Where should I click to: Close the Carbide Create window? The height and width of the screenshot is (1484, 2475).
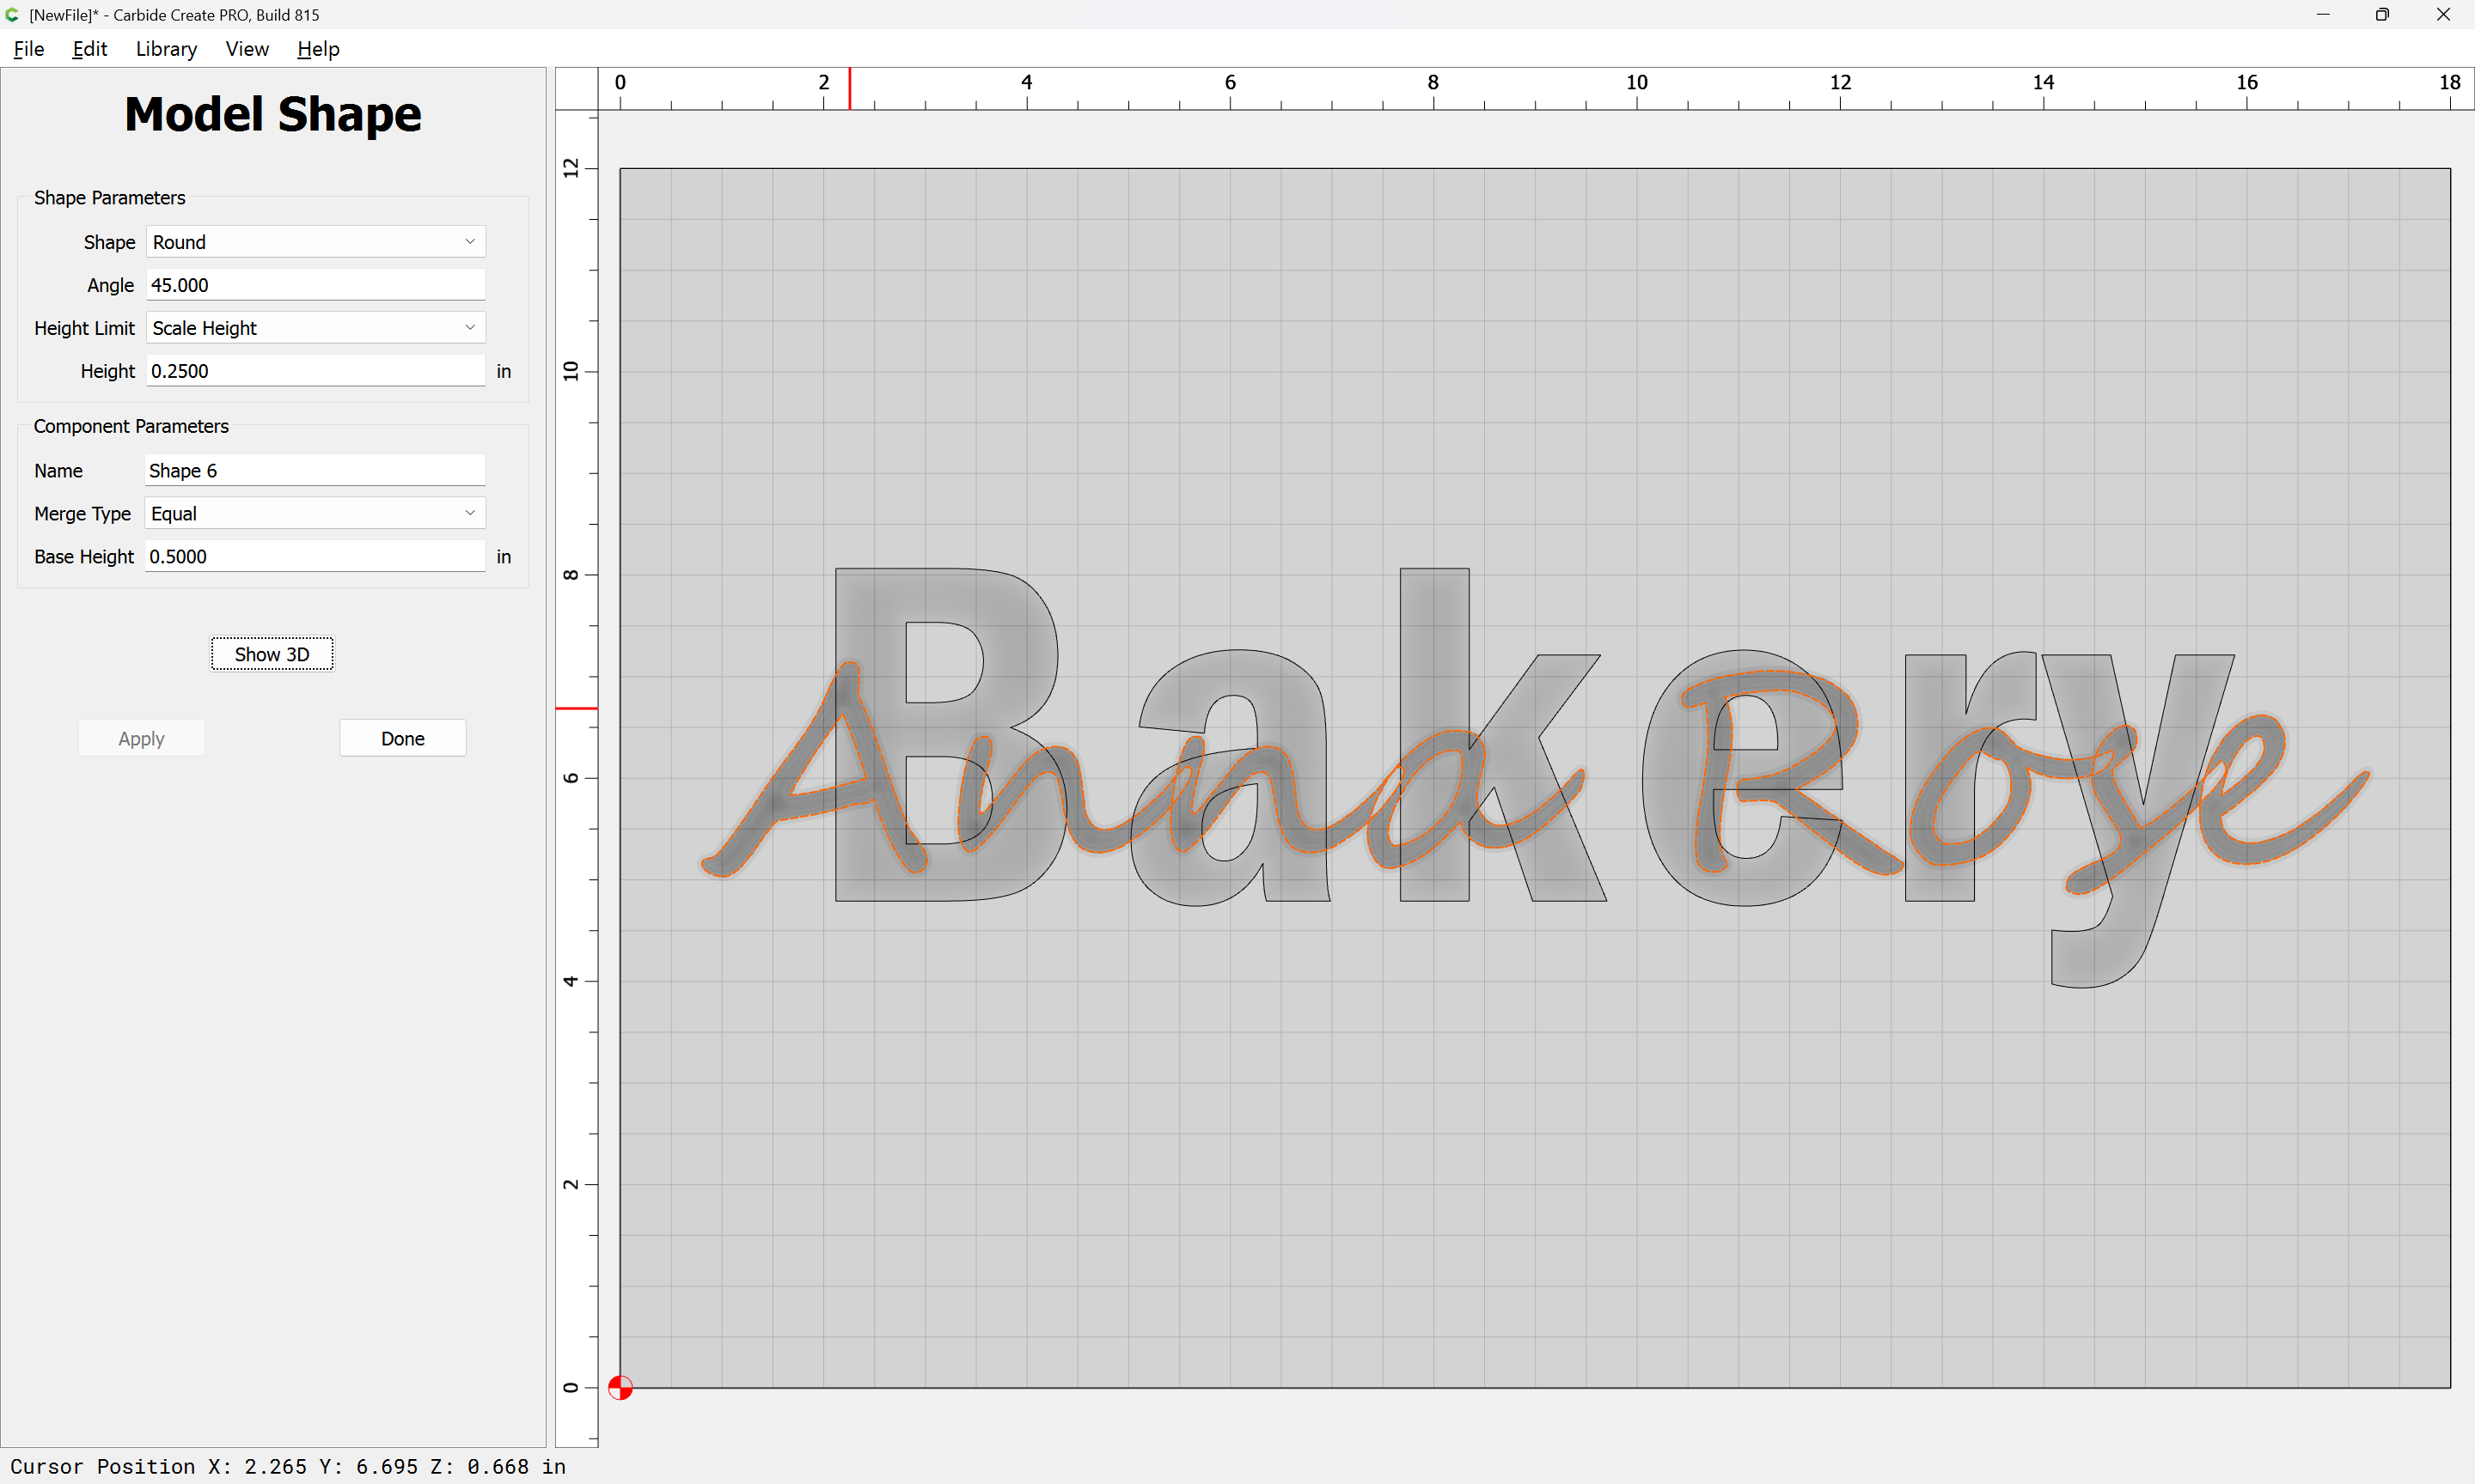(x=2443, y=14)
